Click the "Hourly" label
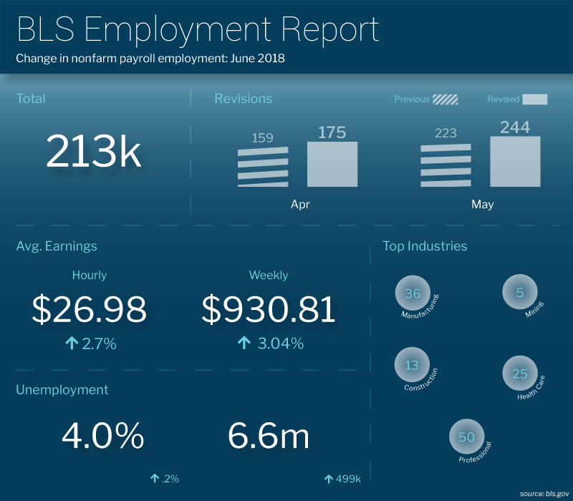The width and height of the screenshot is (573, 501). coord(90,275)
